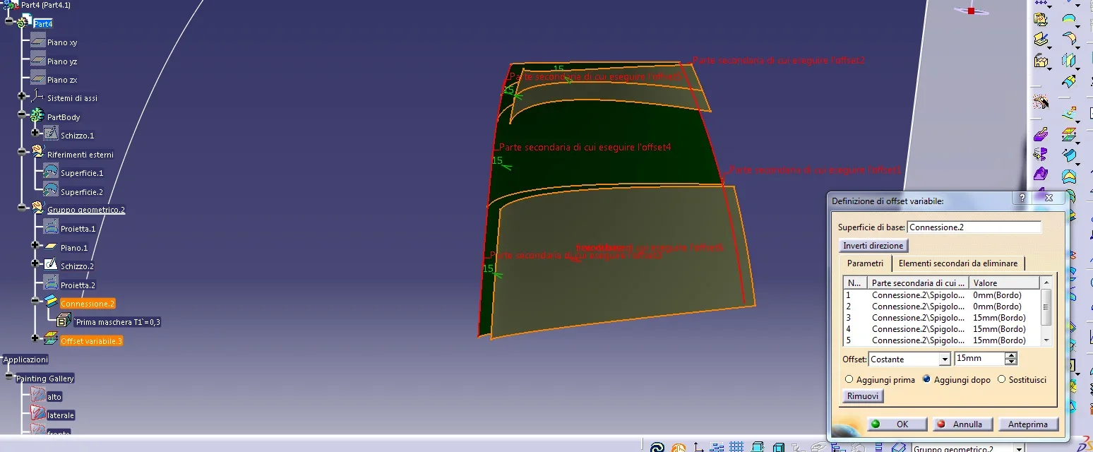Select the Aggiungi prima radio option

(x=849, y=379)
